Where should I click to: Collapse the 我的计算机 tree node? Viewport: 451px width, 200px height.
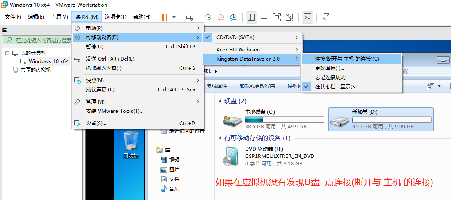coord(8,53)
